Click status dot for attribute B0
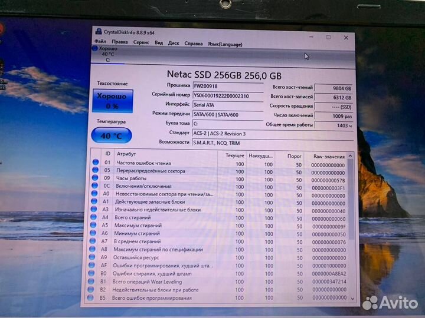425x318 pixels. [x=91, y=273]
